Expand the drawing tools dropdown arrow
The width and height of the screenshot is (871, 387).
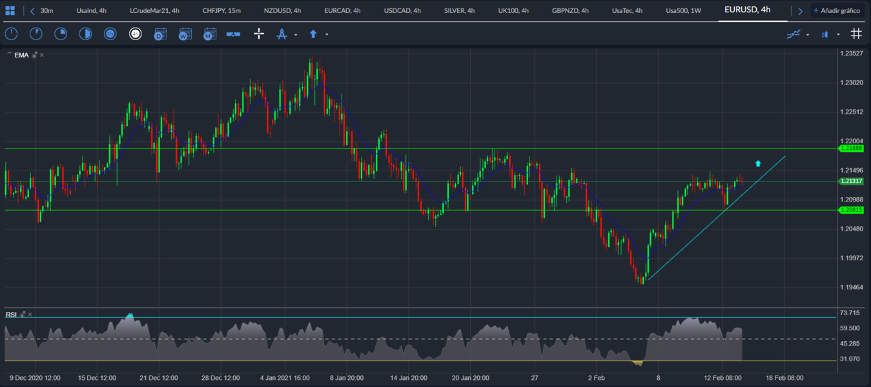point(296,34)
